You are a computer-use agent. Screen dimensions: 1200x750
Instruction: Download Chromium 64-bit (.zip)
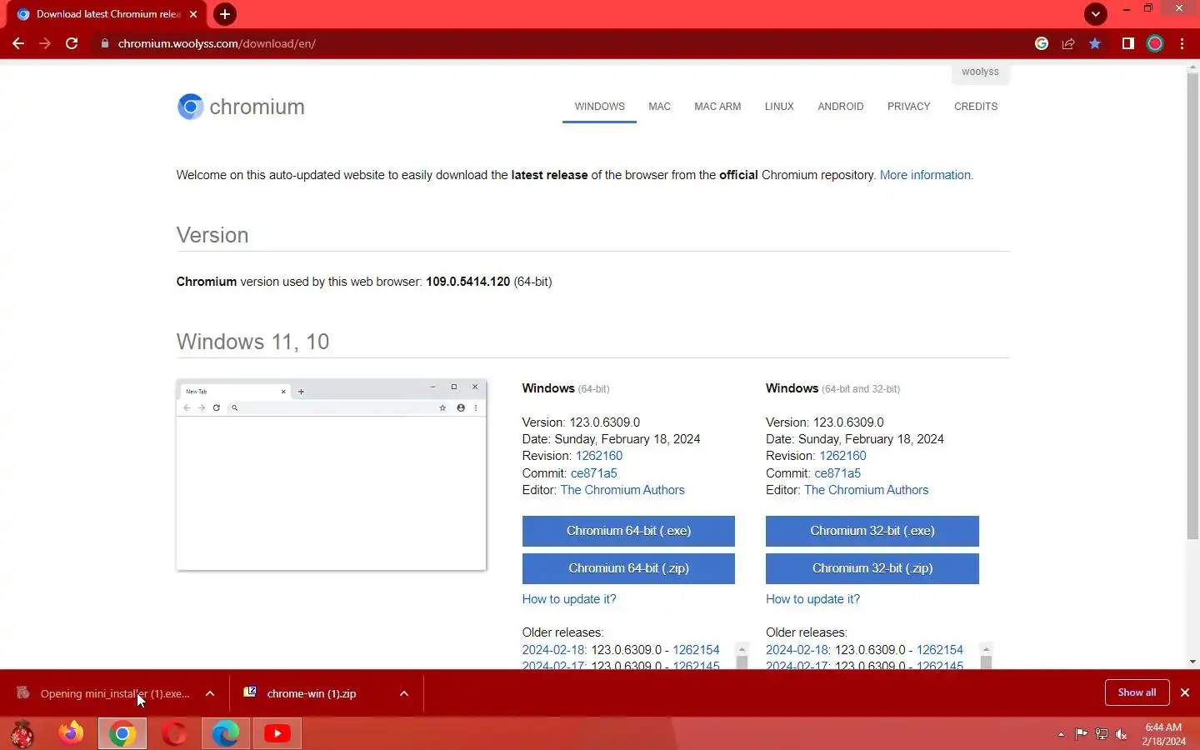point(628,568)
